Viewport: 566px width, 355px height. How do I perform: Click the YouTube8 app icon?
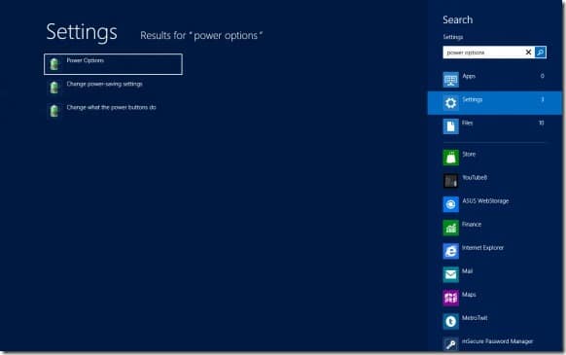[451, 181]
